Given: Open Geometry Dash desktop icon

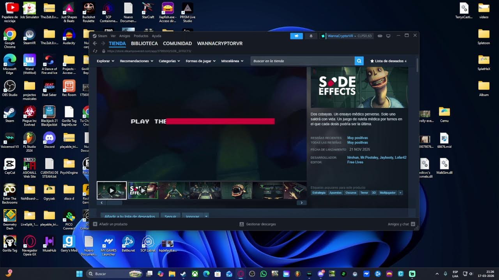Looking at the screenshot, I should 10,219.
